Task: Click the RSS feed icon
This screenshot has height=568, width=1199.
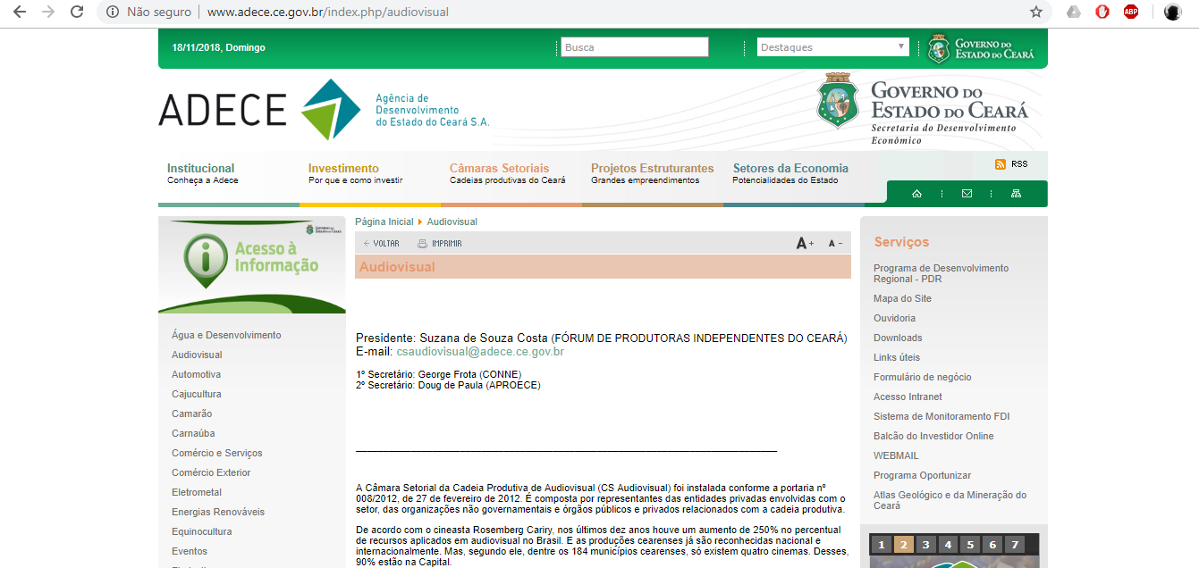Action: [1001, 164]
